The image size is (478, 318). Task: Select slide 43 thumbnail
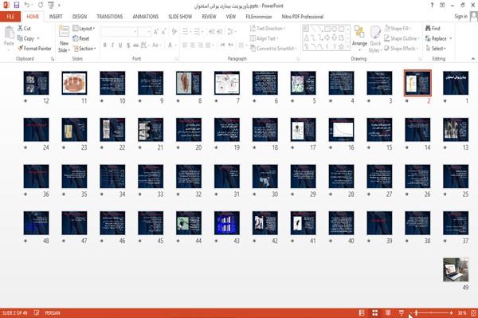[x=227, y=223]
